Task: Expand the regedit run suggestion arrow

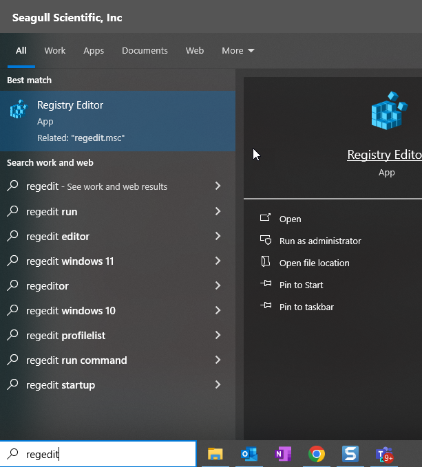Action: pos(218,211)
